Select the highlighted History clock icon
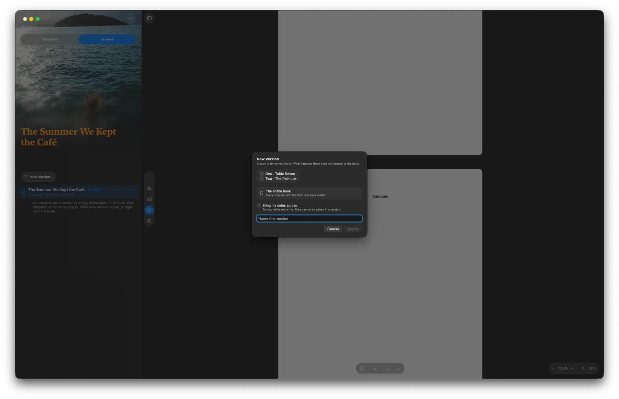Screen dimensions: 619x399 [149, 210]
